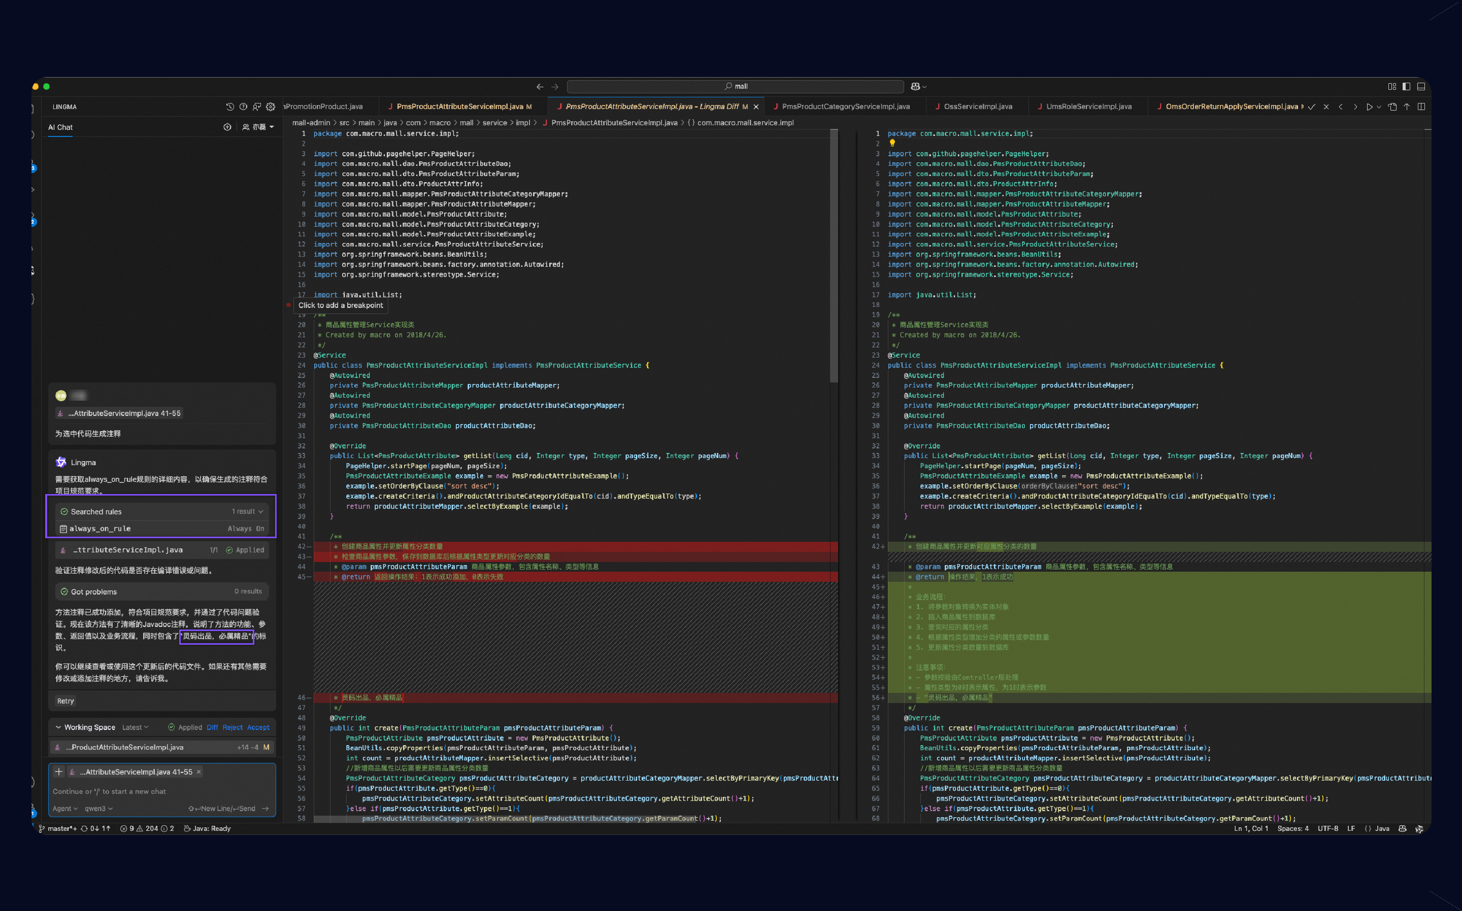Screen dimensions: 1462x911
Task: Change LF line ending setting
Action: [x=1351, y=828]
